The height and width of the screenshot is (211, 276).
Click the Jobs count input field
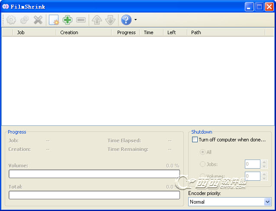point(252,164)
